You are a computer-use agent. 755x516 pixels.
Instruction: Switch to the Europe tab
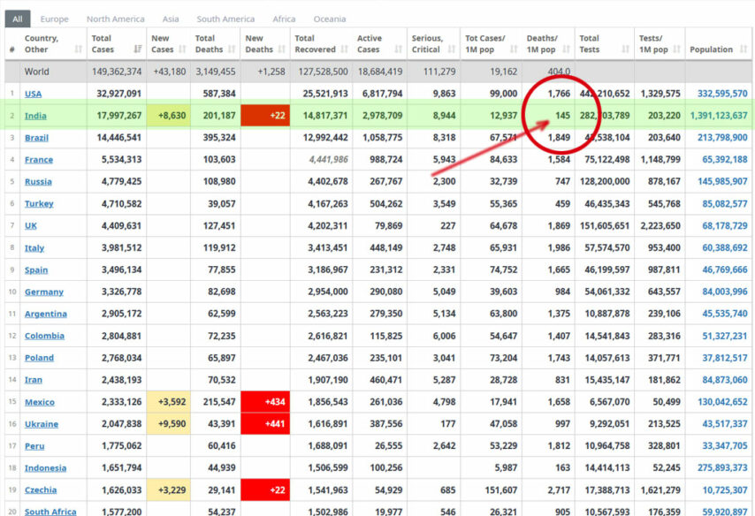(54, 19)
